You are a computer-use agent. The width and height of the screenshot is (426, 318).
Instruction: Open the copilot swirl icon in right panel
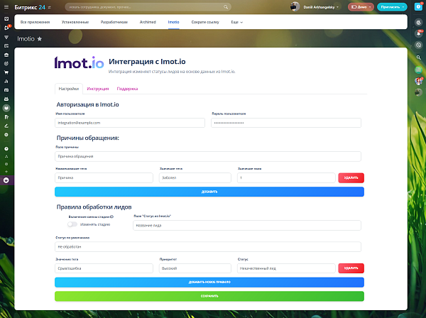click(x=419, y=23)
